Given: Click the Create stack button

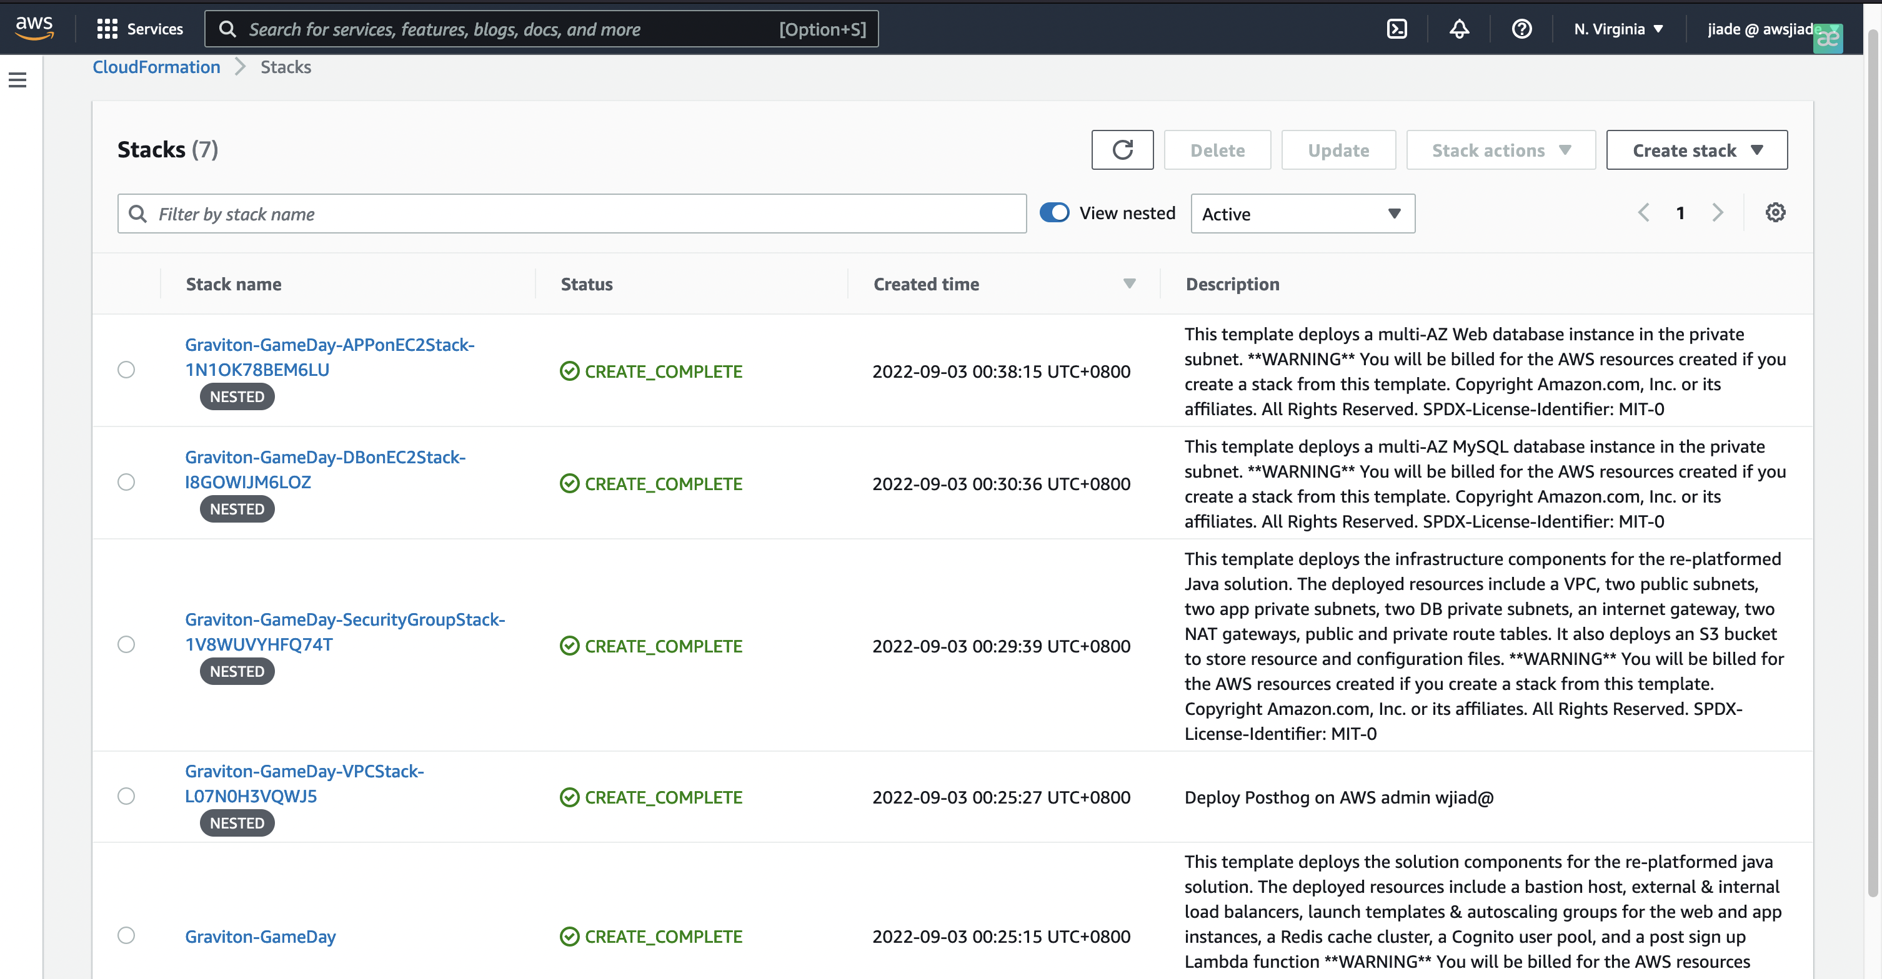Looking at the screenshot, I should 1696,150.
